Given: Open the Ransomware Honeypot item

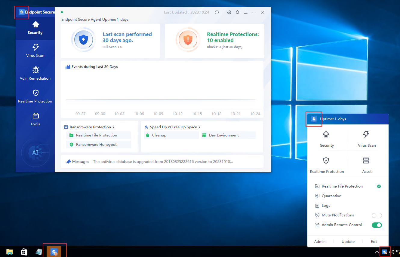Looking at the screenshot, I should pos(96,145).
